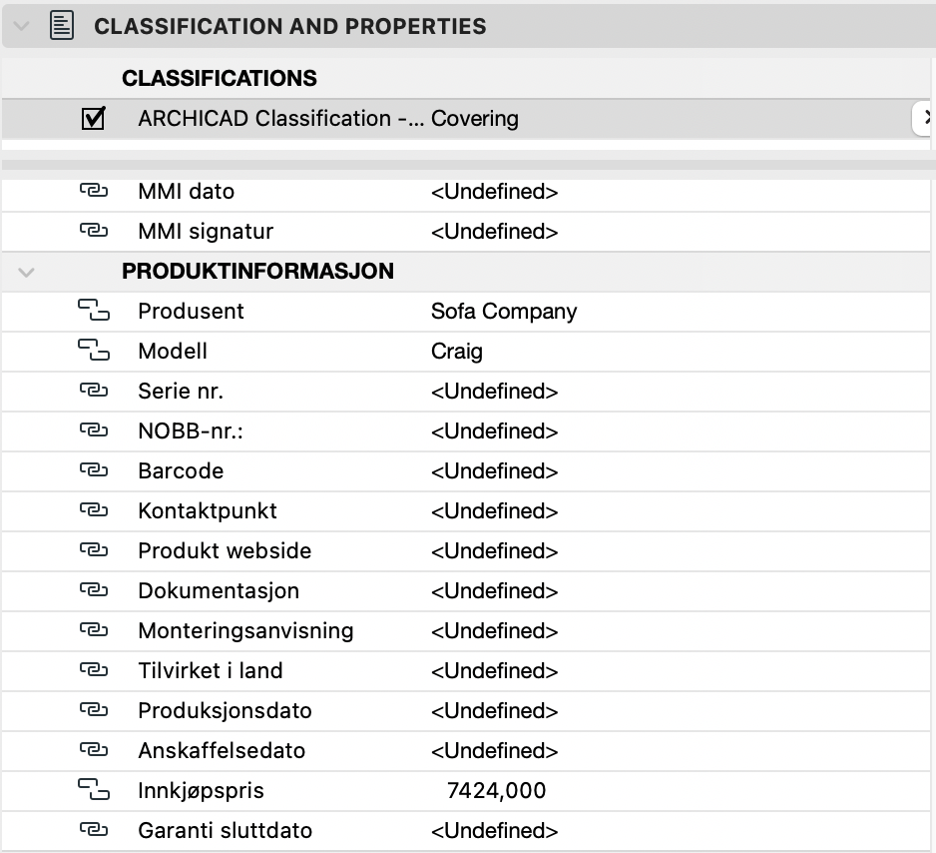936x853 pixels.
Task: Click the Sofa Company Produsent value
Action: [x=504, y=311]
